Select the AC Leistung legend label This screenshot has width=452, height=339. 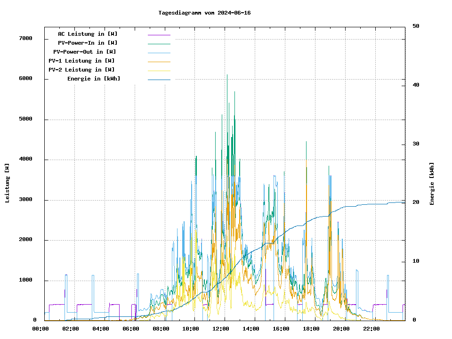88,34
